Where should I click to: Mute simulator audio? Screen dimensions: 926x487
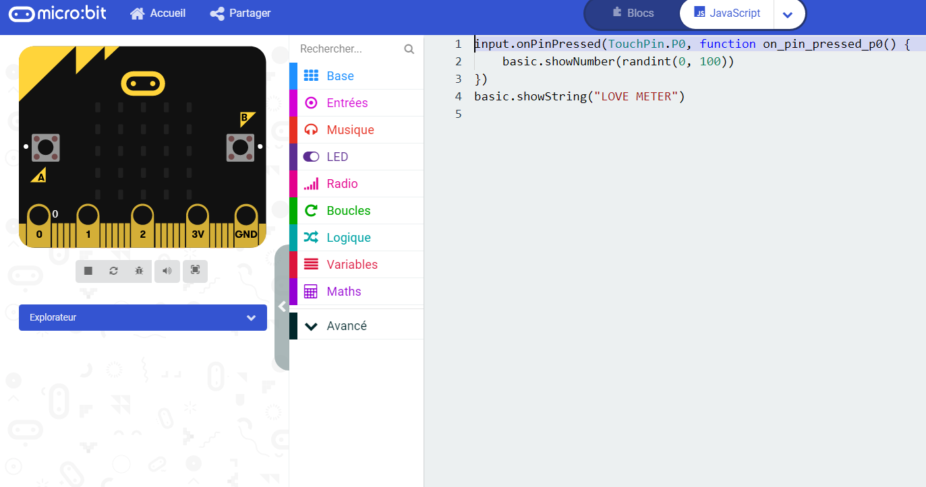167,271
